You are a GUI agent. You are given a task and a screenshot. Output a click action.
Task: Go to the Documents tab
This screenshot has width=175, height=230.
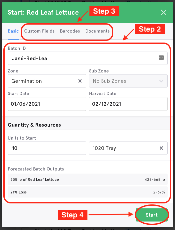click(97, 31)
